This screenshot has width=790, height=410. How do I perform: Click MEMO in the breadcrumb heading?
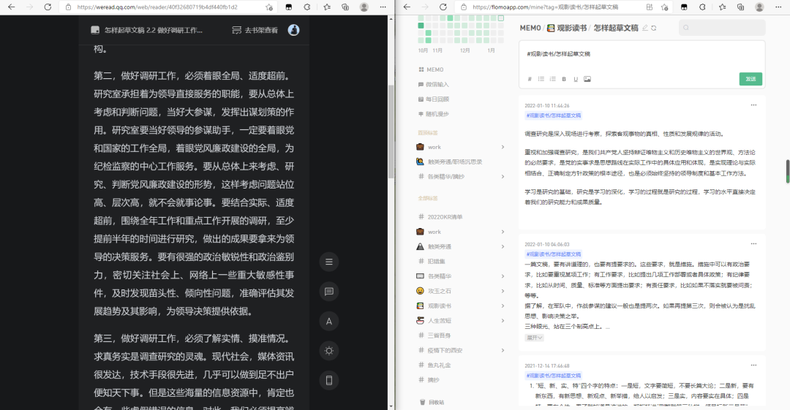coord(530,29)
